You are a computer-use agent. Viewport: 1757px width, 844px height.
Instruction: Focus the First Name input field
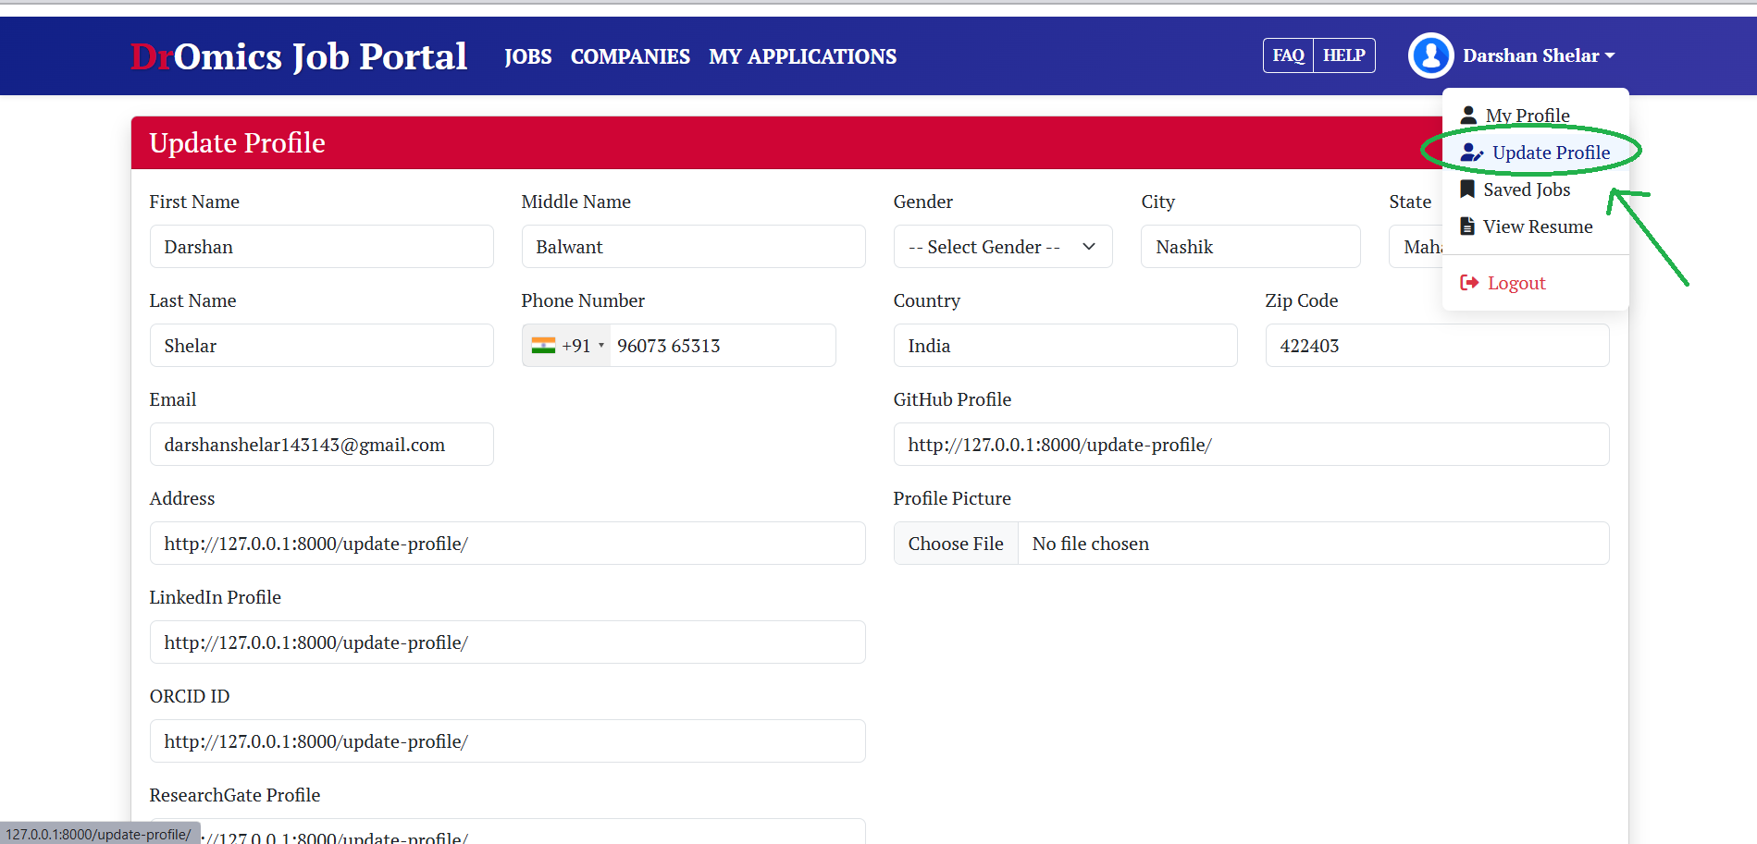pyautogui.click(x=321, y=247)
